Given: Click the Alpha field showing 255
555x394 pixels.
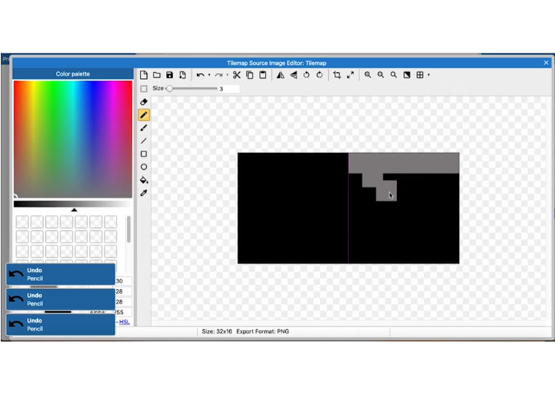Looking at the screenshot, I should (x=123, y=312).
